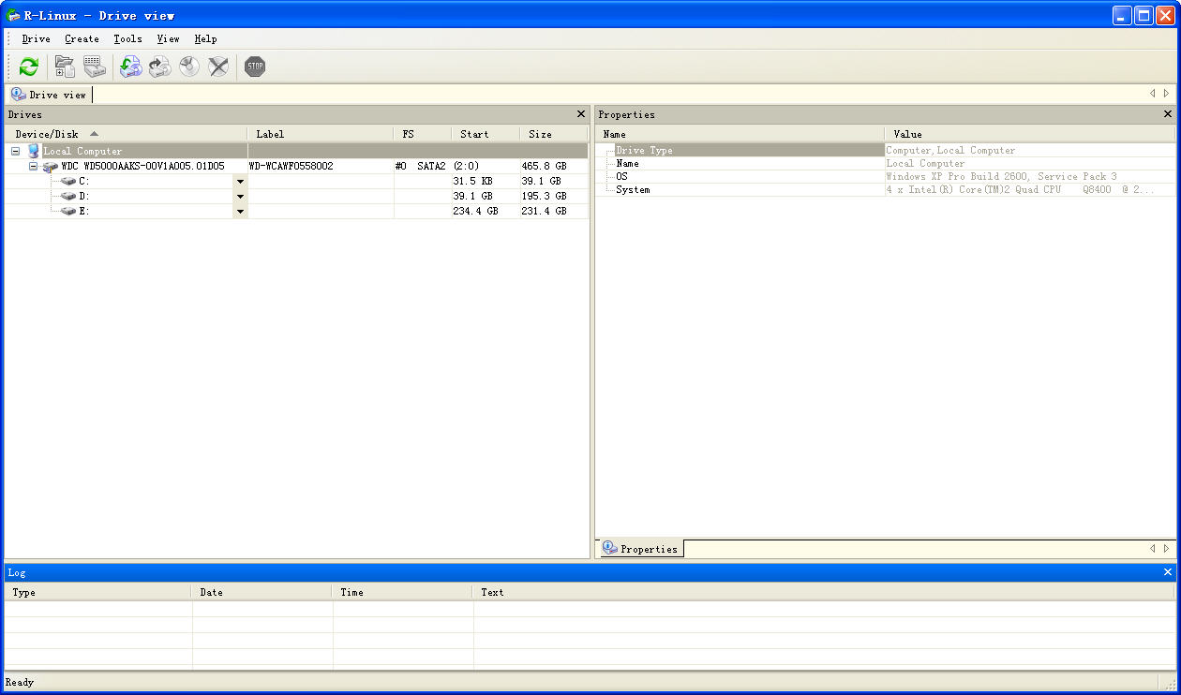Open the Tools menu
1181x695 pixels.
point(127,39)
